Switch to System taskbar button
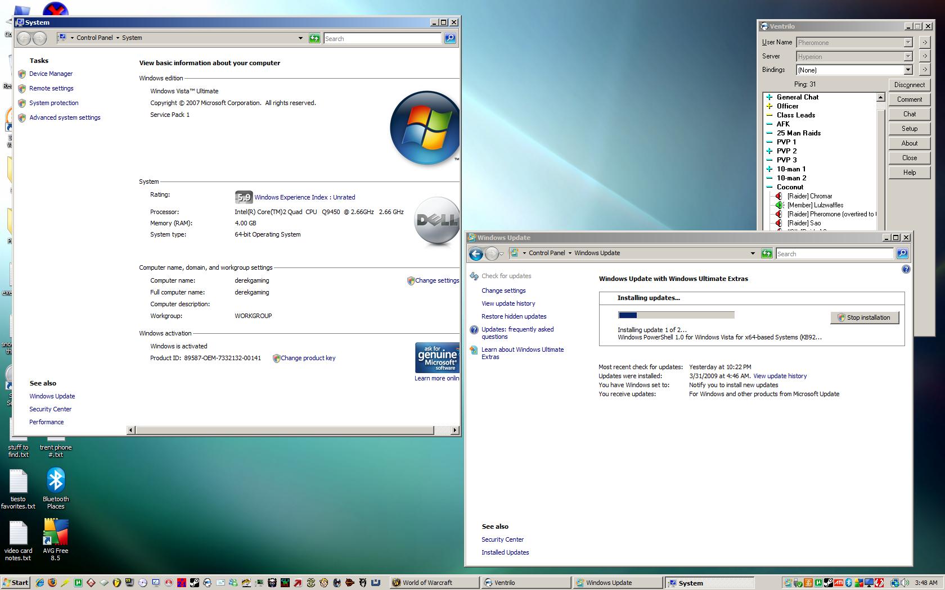945x590 pixels. (x=709, y=583)
